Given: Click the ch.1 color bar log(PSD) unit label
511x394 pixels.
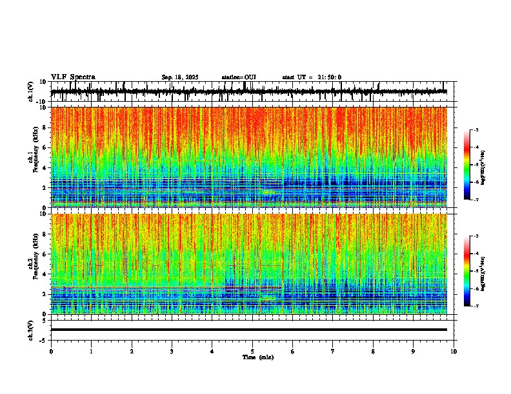Looking at the screenshot, I should [x=483, y=167].
